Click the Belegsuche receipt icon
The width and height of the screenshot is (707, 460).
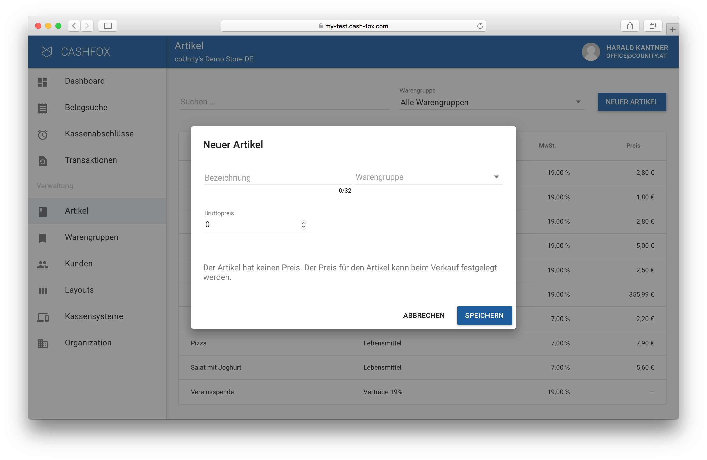click(42, 108)
